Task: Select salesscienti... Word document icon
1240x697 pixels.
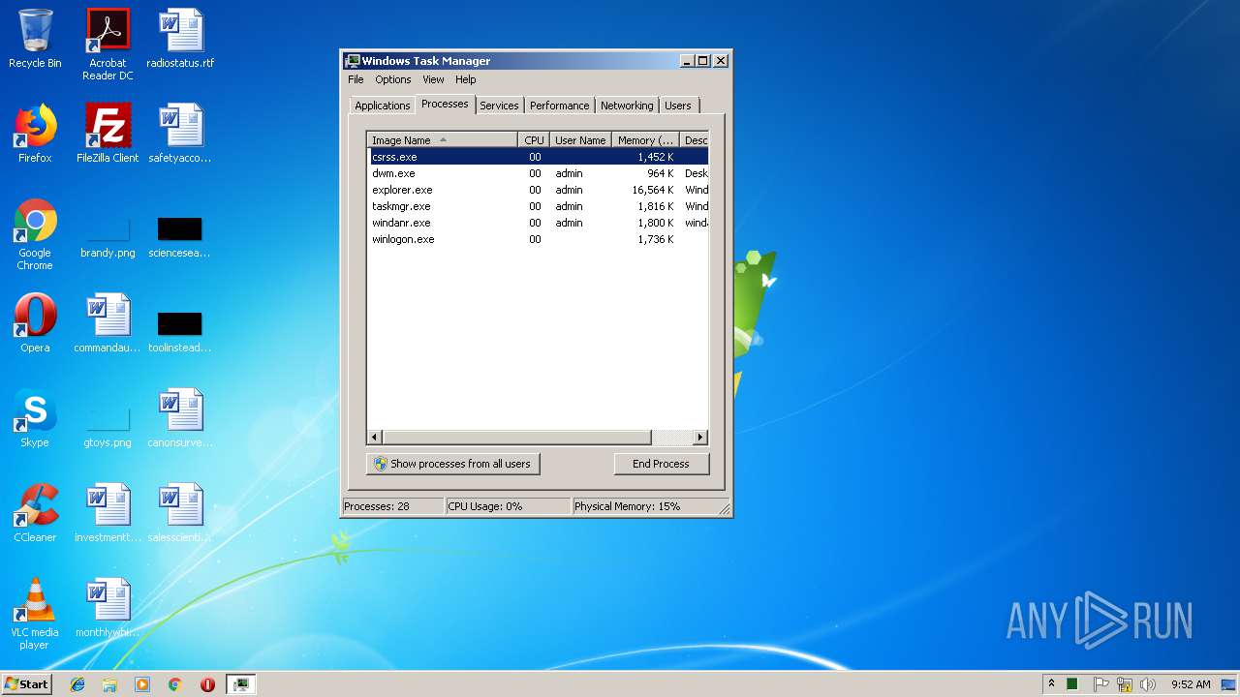Action: (x=180, y=513)
